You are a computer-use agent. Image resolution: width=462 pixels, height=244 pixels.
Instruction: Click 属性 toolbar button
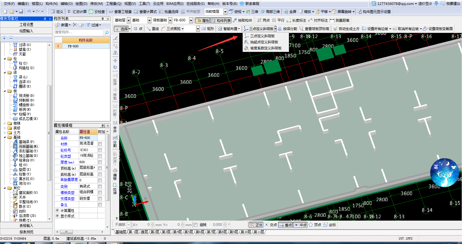[203, 21]
